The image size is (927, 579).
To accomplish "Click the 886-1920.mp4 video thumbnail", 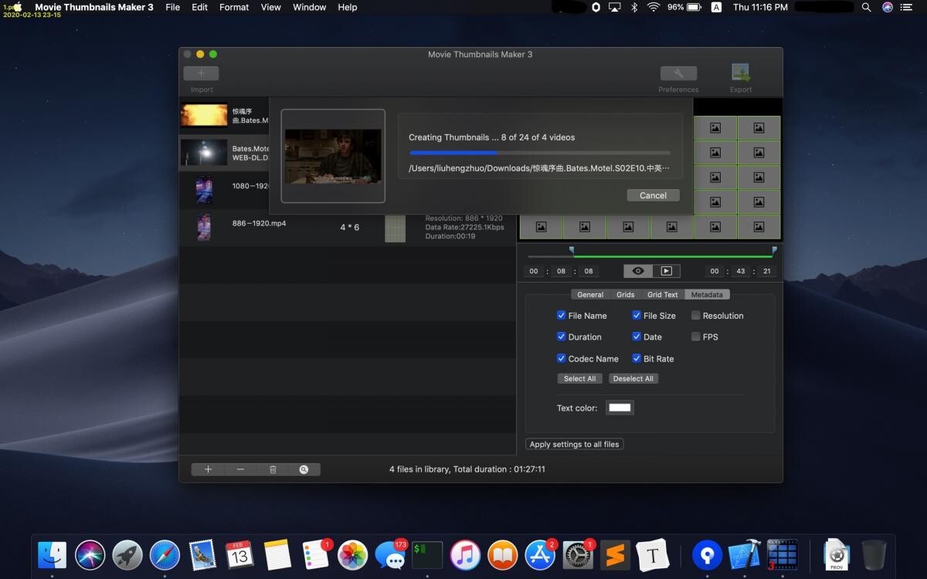I will click(204, 228).
